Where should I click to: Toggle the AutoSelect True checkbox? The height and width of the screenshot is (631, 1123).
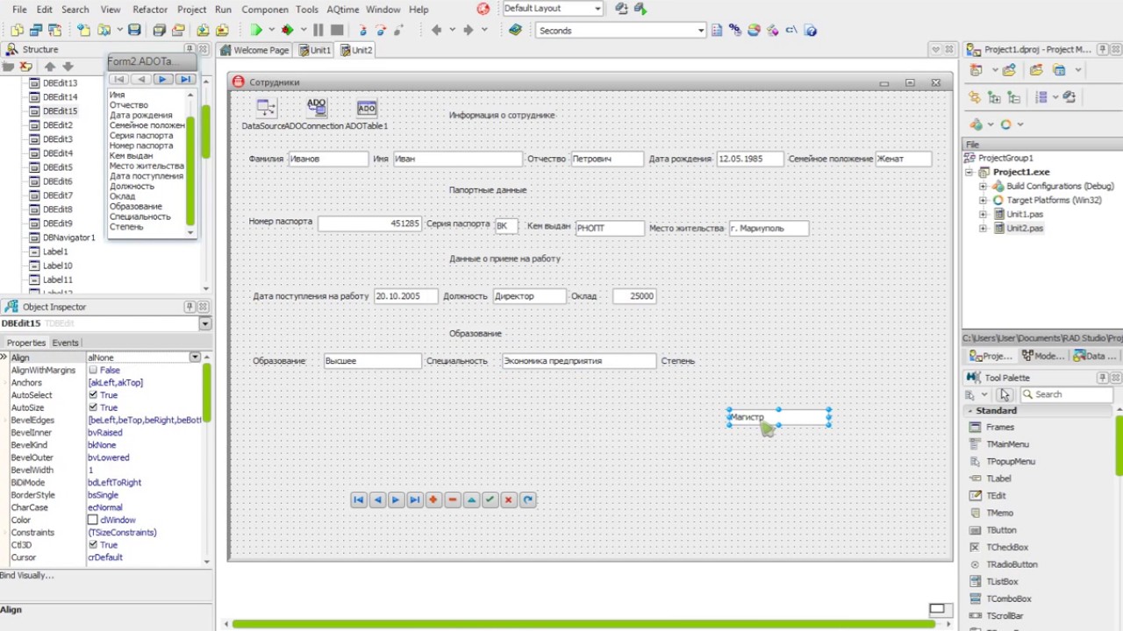93,395
